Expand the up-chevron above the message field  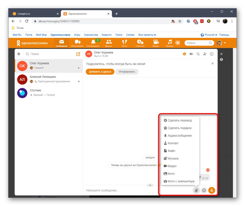pos(150,185)
